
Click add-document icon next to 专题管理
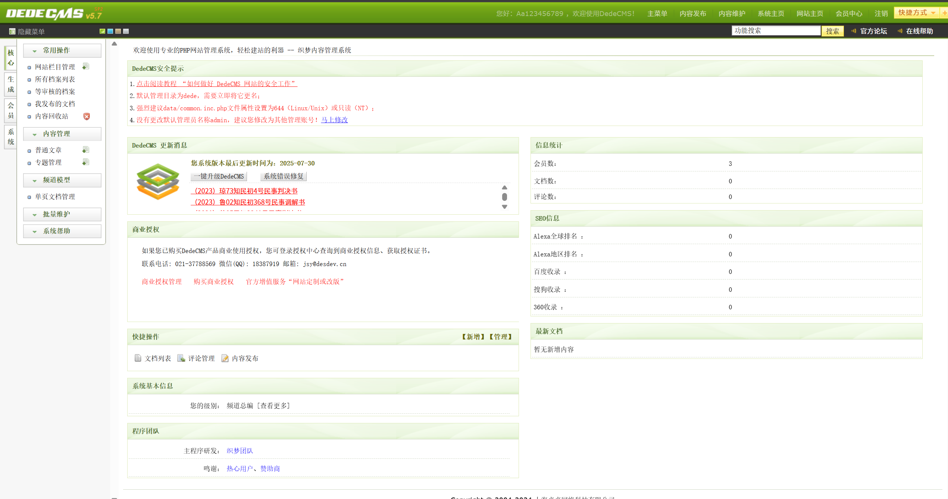(85, 162)
